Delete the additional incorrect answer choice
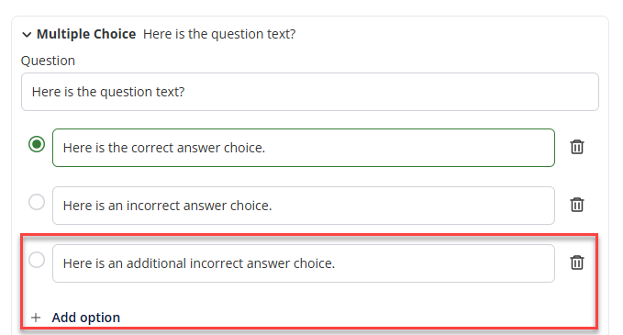The image size is (623, 335). click(x=577, y=262)
